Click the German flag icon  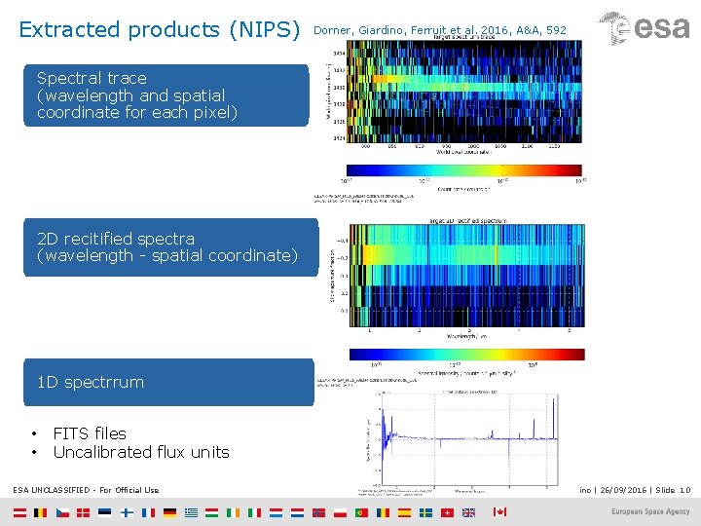click(169, 512)
